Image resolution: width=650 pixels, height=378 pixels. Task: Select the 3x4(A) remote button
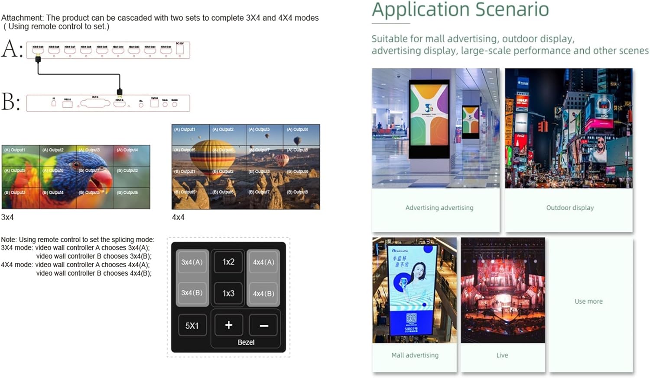coord(192,262)
